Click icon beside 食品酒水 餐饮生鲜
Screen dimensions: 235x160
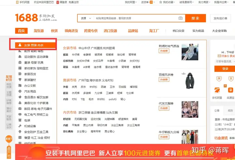(20, 97)
